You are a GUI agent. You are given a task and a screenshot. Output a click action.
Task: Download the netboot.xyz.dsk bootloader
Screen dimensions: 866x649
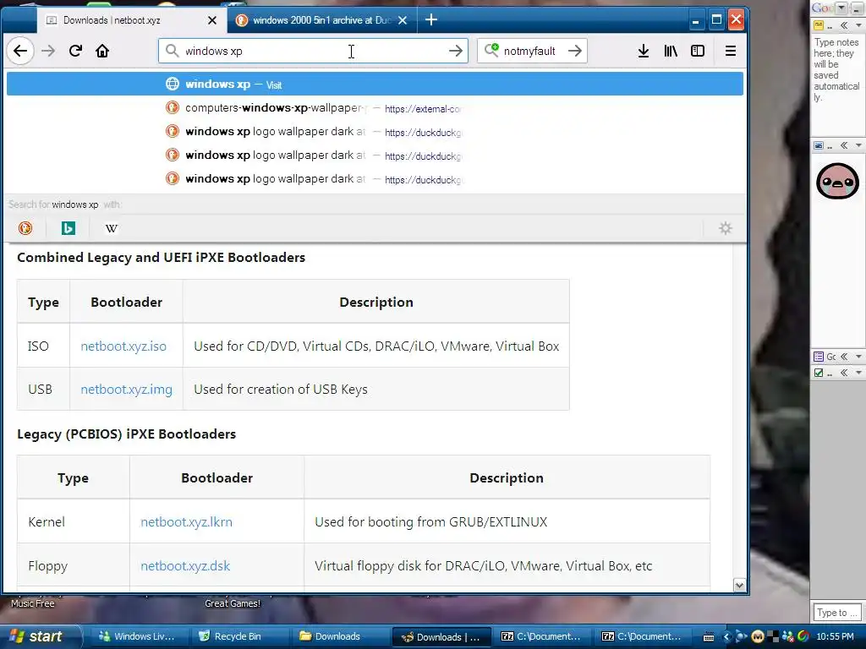pos(185,565)
